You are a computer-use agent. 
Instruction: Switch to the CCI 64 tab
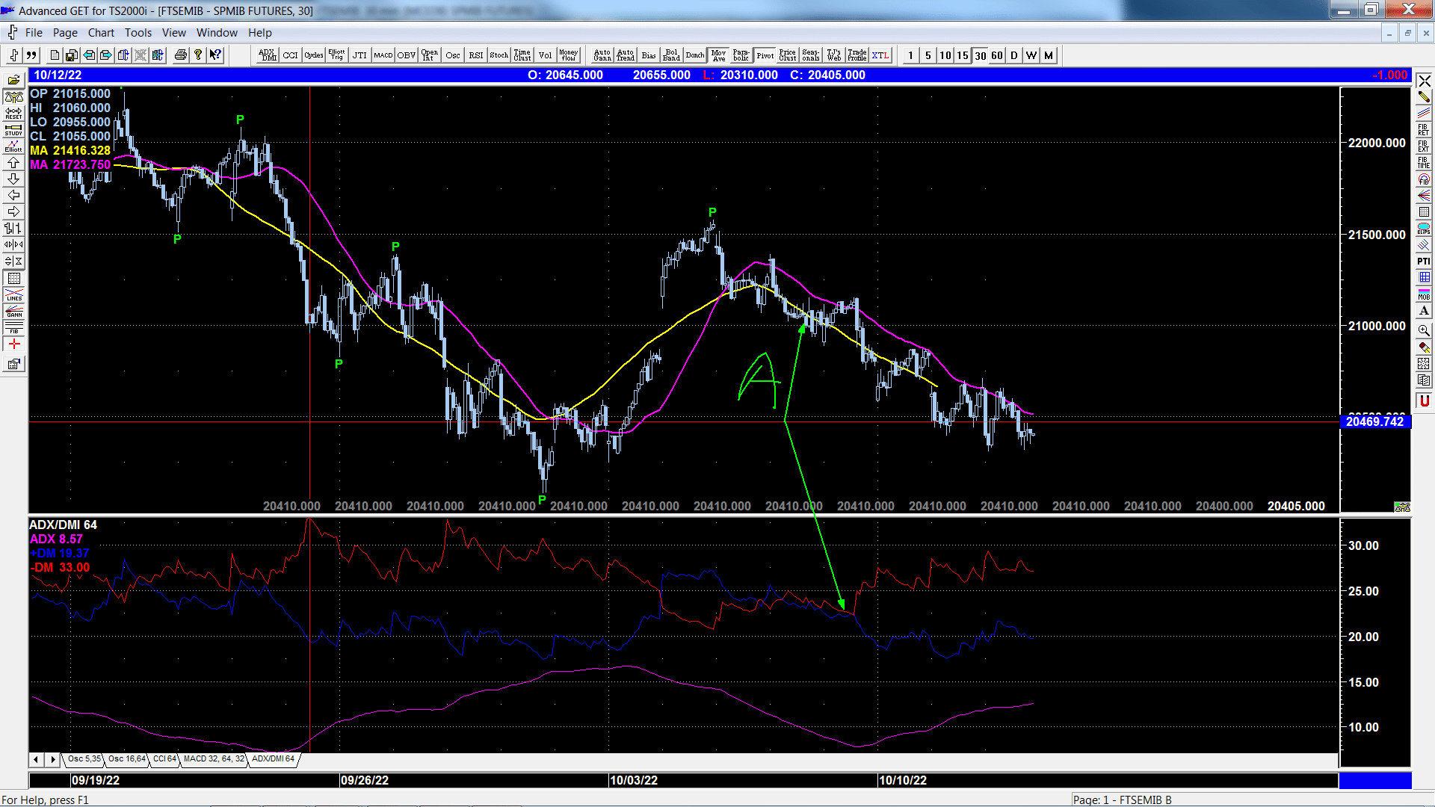point(164,759)
